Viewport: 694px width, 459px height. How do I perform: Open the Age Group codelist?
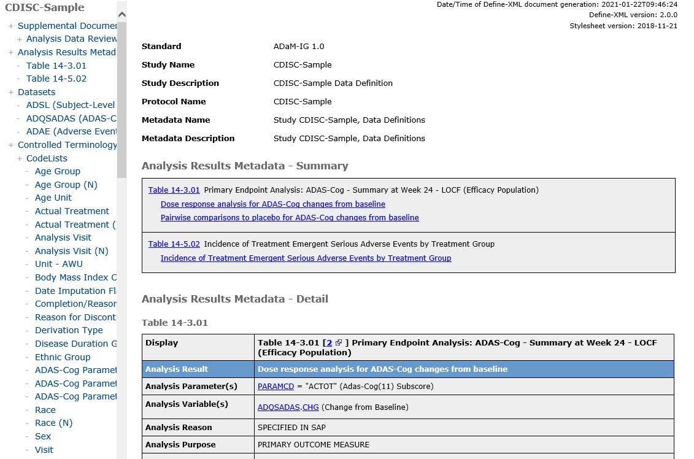pyautogui.click(x=58, y=171)
